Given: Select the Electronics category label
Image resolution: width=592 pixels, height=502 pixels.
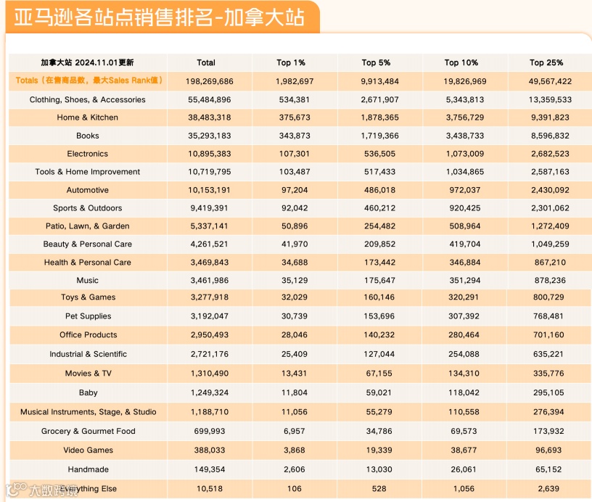Looking at the screenshot, I should pos(88,154).
